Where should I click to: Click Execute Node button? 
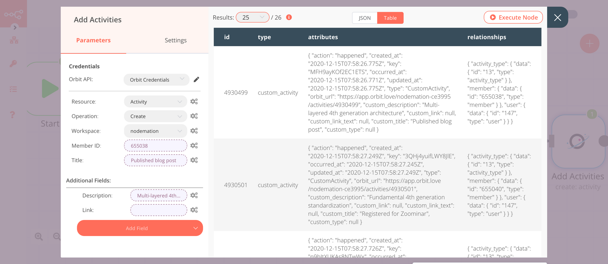coord(513,17)
